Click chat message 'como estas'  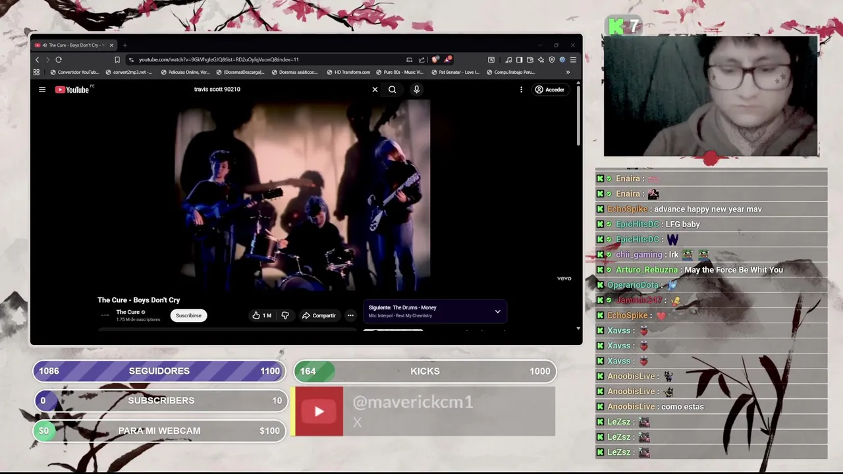[682, 407]
